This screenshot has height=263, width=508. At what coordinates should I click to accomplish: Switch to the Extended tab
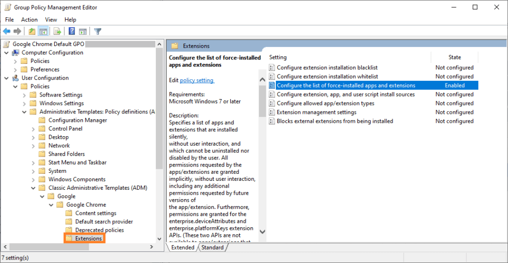pyautogui.click(x=183, y=248)
